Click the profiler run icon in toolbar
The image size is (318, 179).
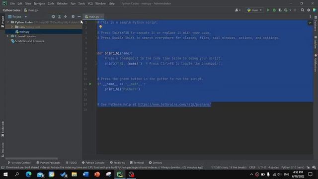coord(286,10)
